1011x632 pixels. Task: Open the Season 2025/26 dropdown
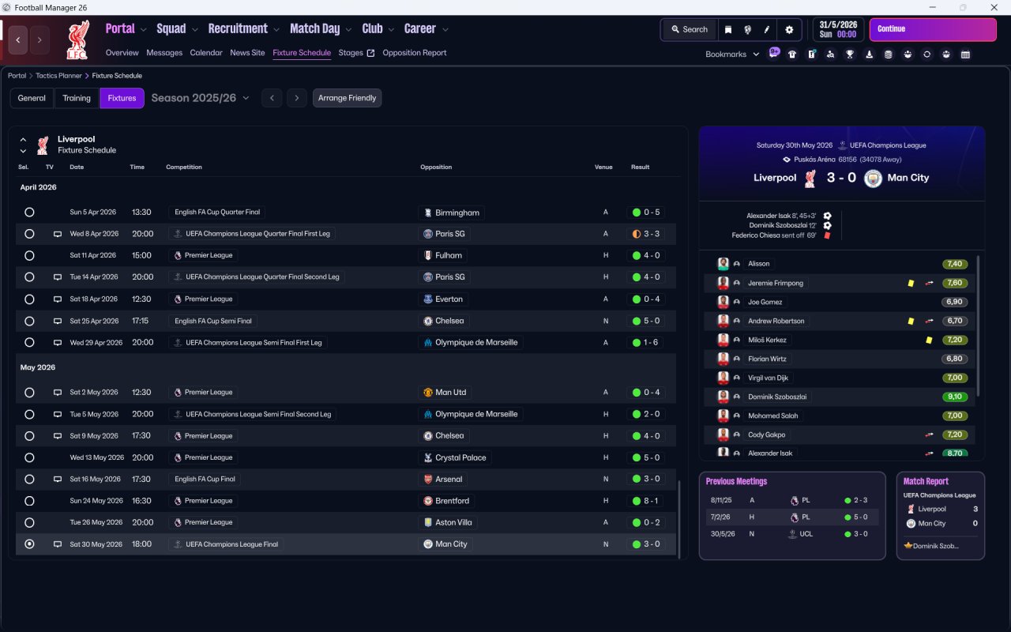pyautogui.click(x=200, y=98)
